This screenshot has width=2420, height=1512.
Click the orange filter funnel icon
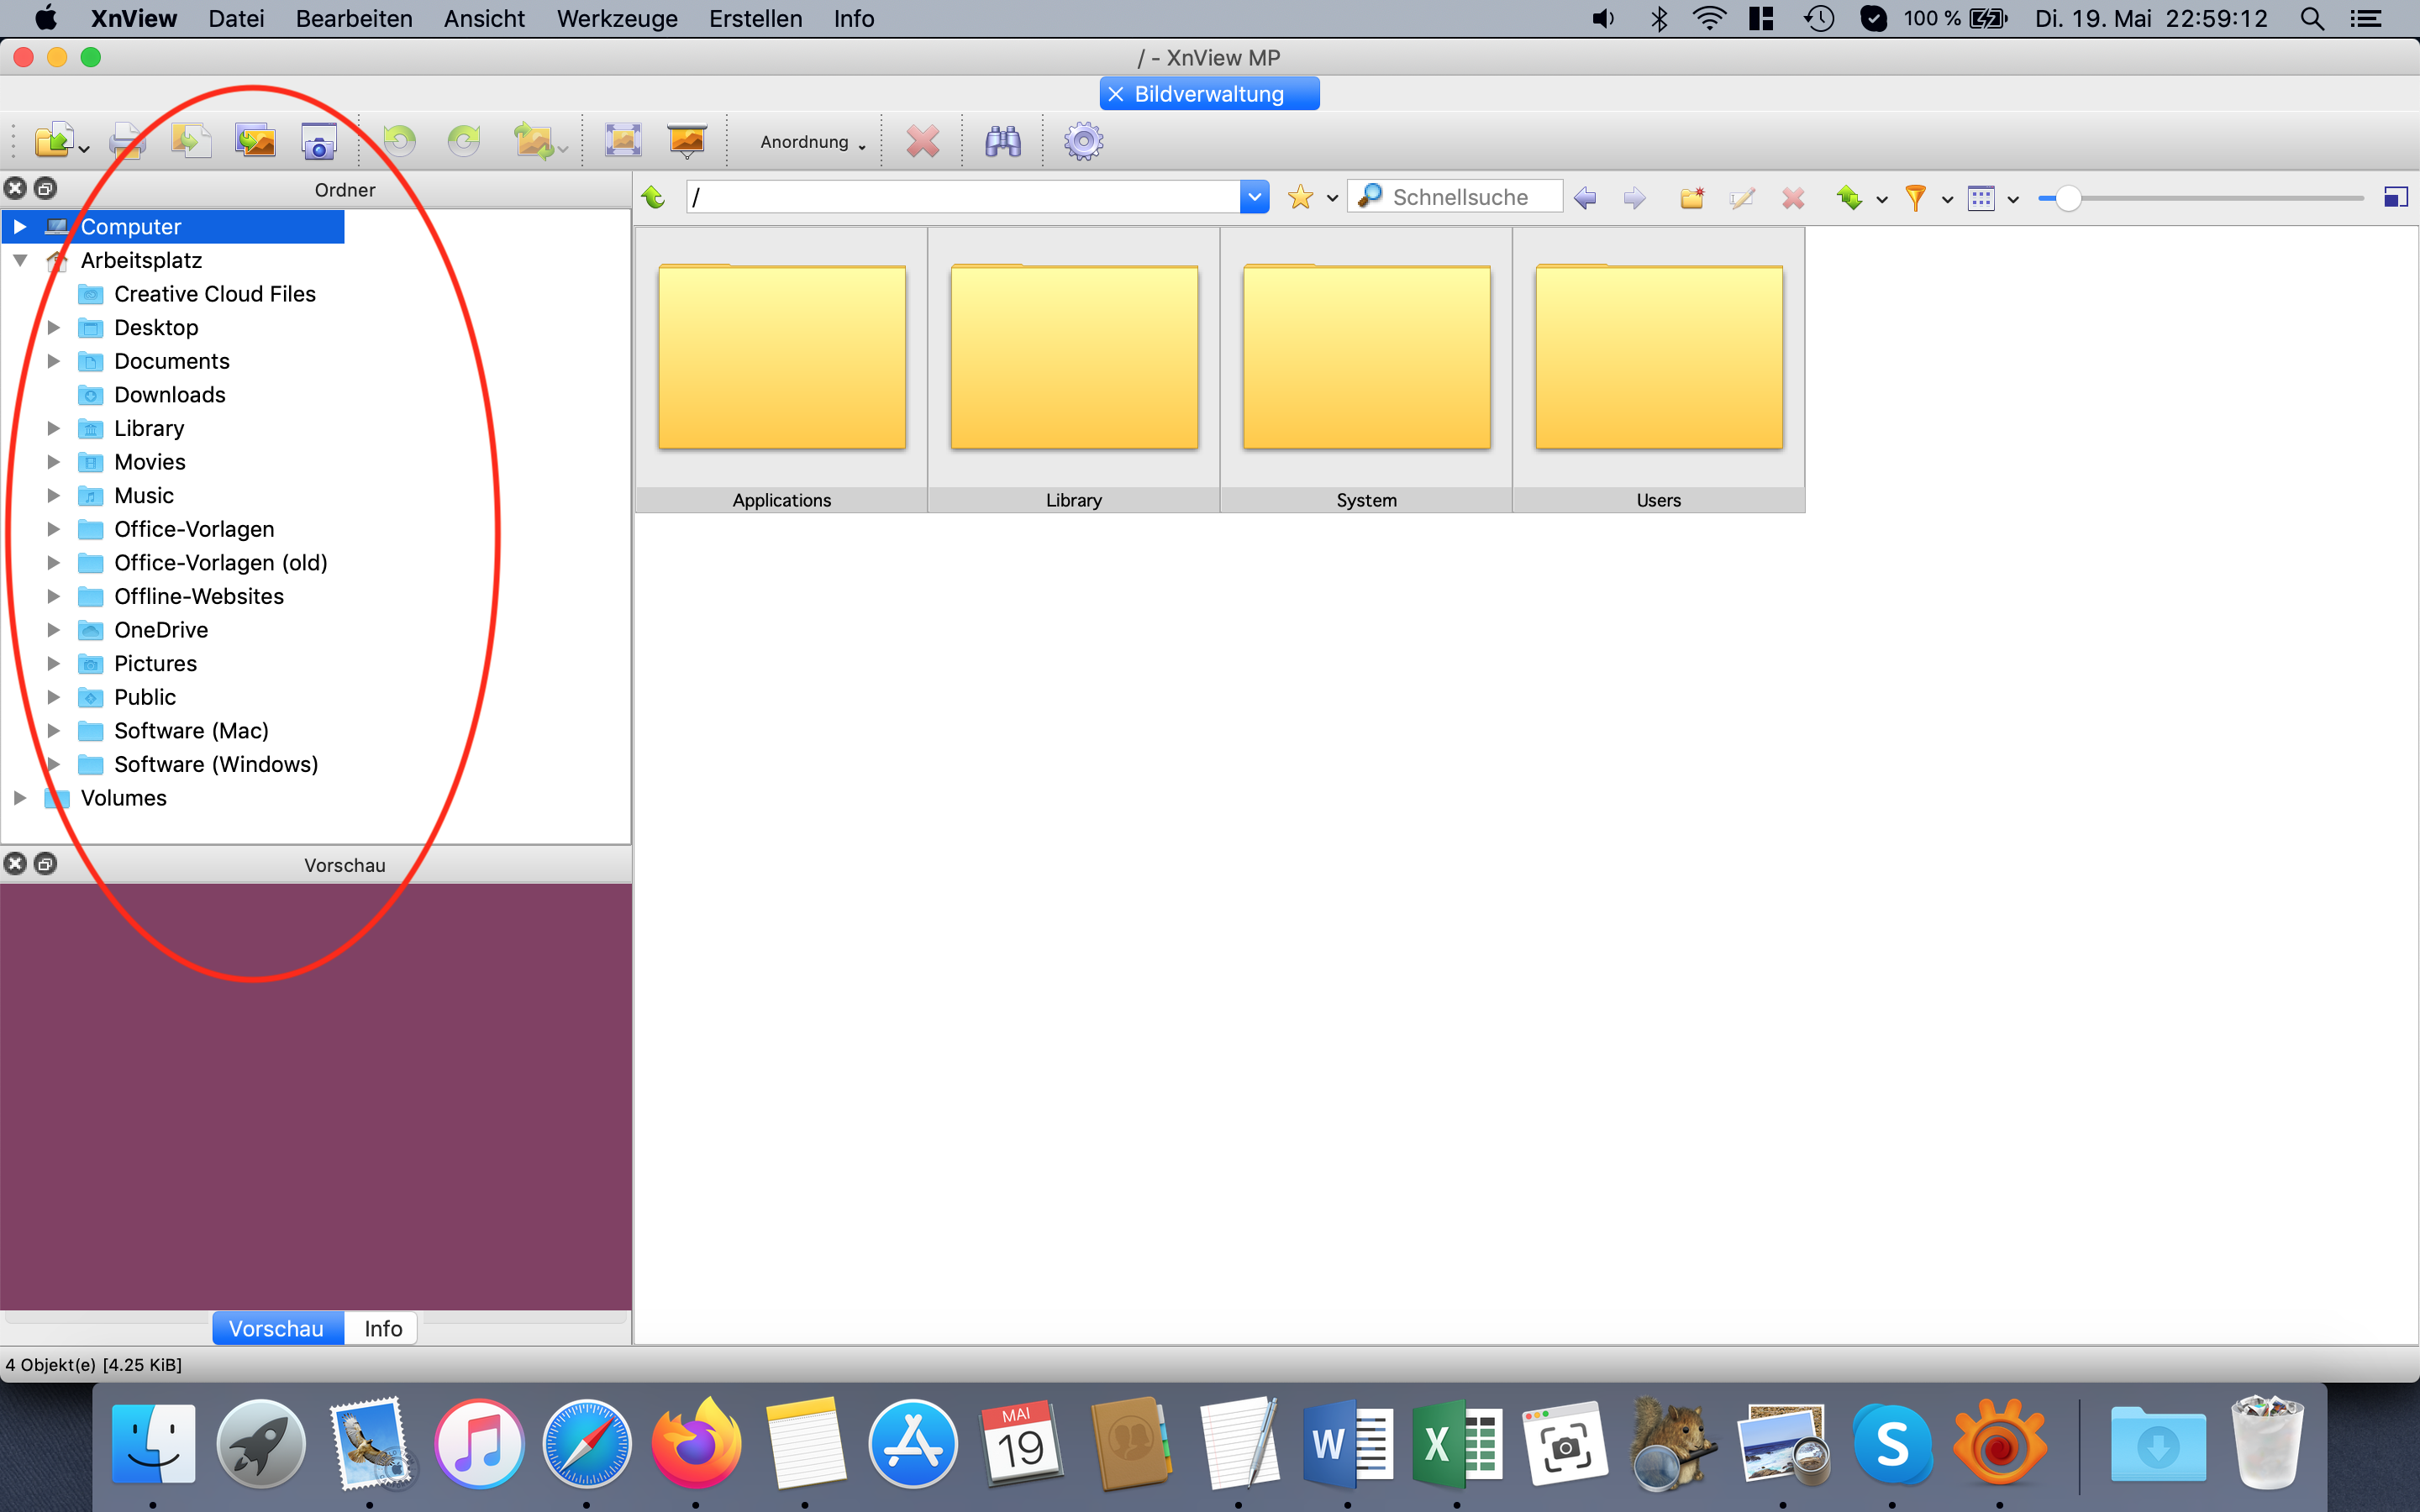click(x=1915, y=197)
